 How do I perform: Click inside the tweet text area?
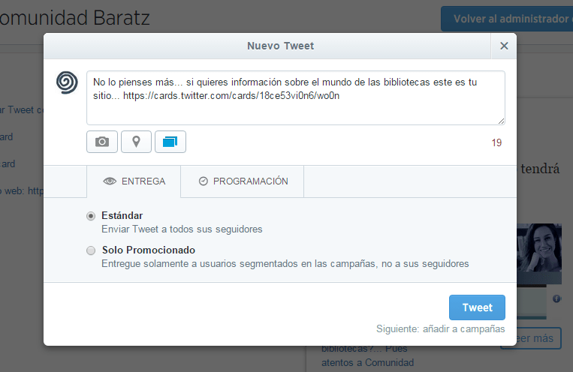coord(296,97)
